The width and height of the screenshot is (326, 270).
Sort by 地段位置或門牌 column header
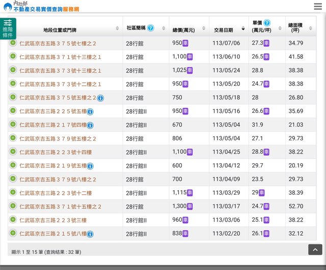pyautogui.click(x=66, y=29)
